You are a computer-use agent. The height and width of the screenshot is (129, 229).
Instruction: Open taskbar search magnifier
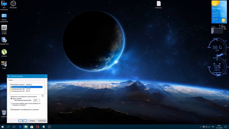point(8,127)
